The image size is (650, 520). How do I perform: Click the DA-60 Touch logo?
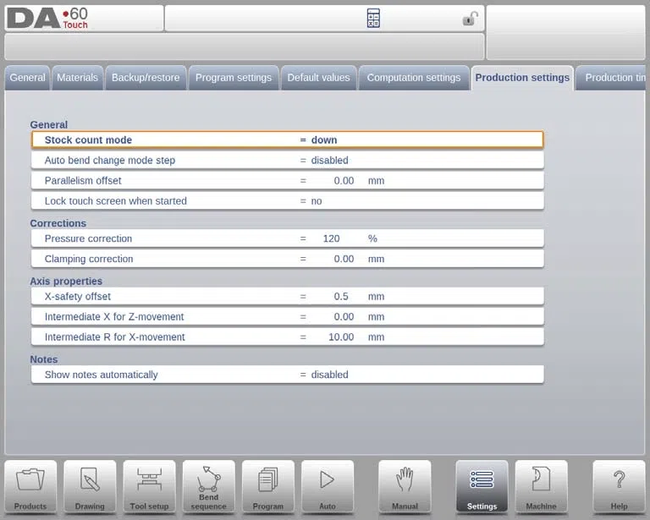47,19
